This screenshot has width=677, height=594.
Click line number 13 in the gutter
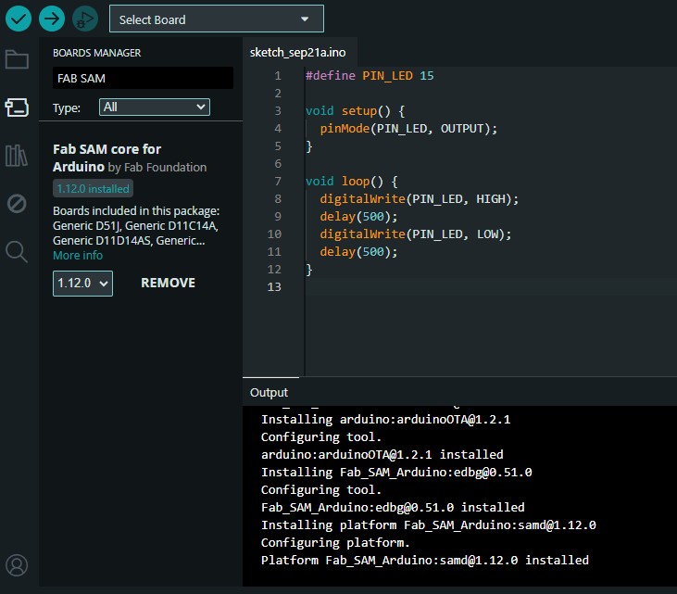point(275,287)
